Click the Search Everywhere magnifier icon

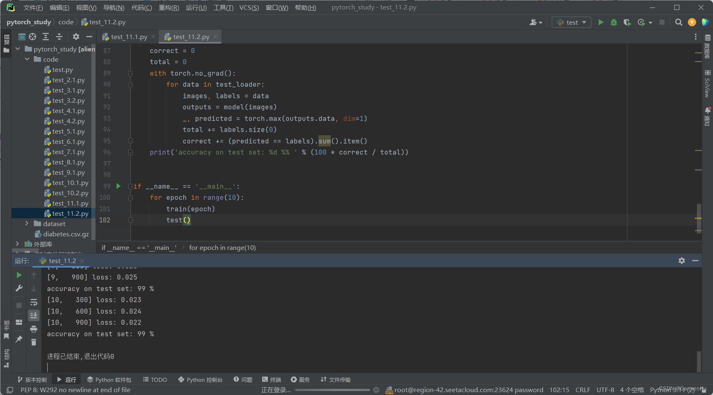(x=679, y=22)
